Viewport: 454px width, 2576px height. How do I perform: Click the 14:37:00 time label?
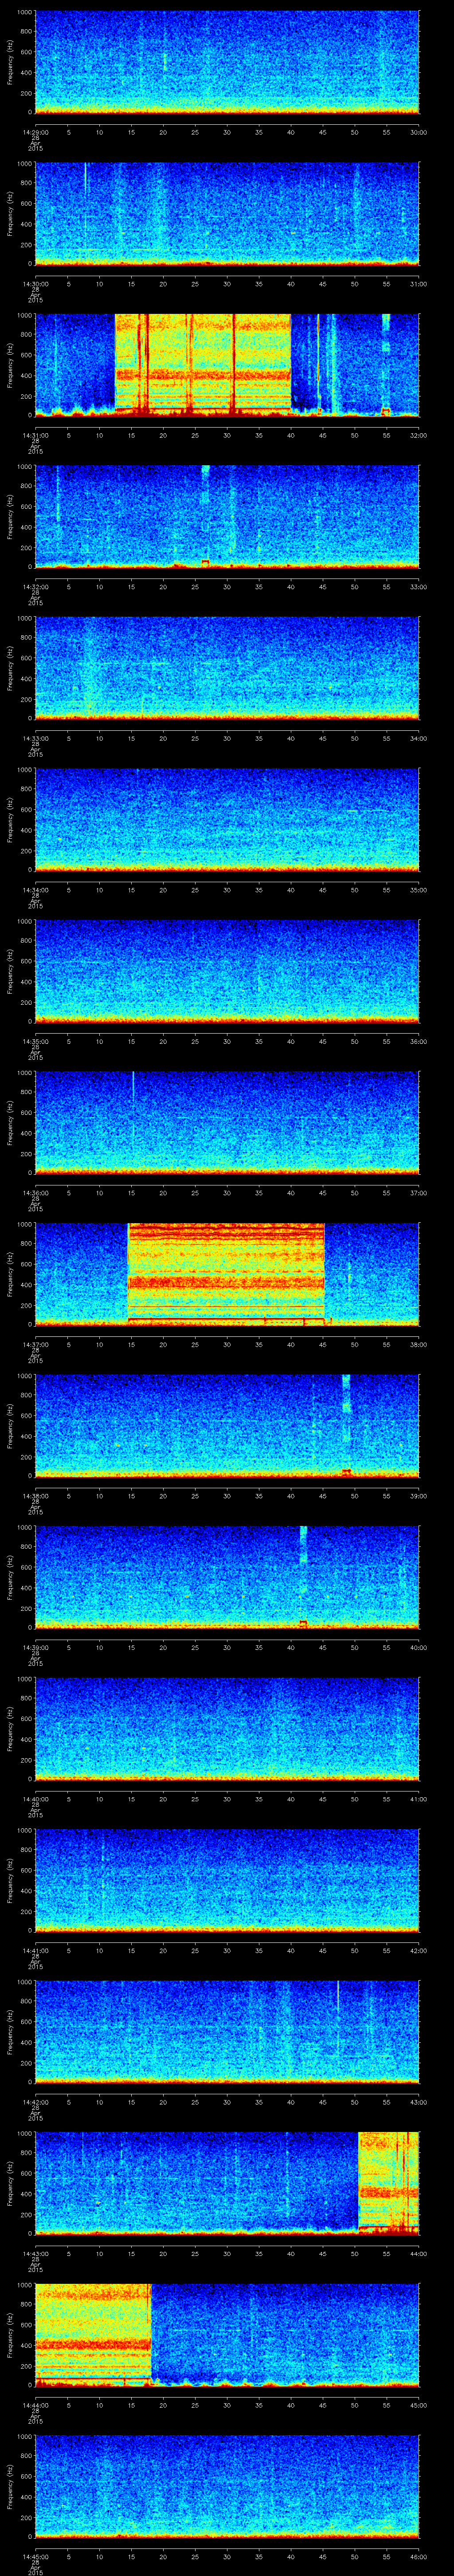tap(35, 1344)
